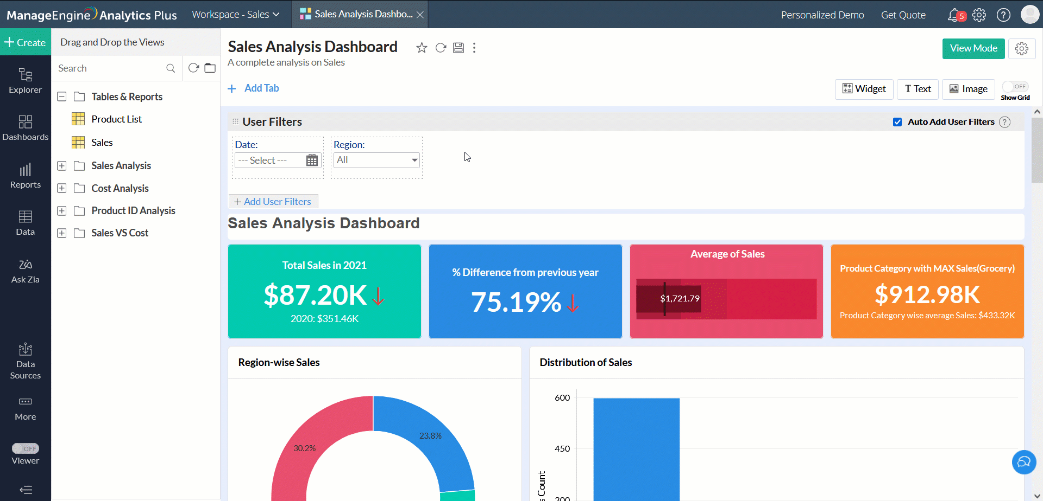Image resolution: width=1043 pixels, height=501 pixels.
Task: Click Add User Filters
Action: tap(273, 202)
